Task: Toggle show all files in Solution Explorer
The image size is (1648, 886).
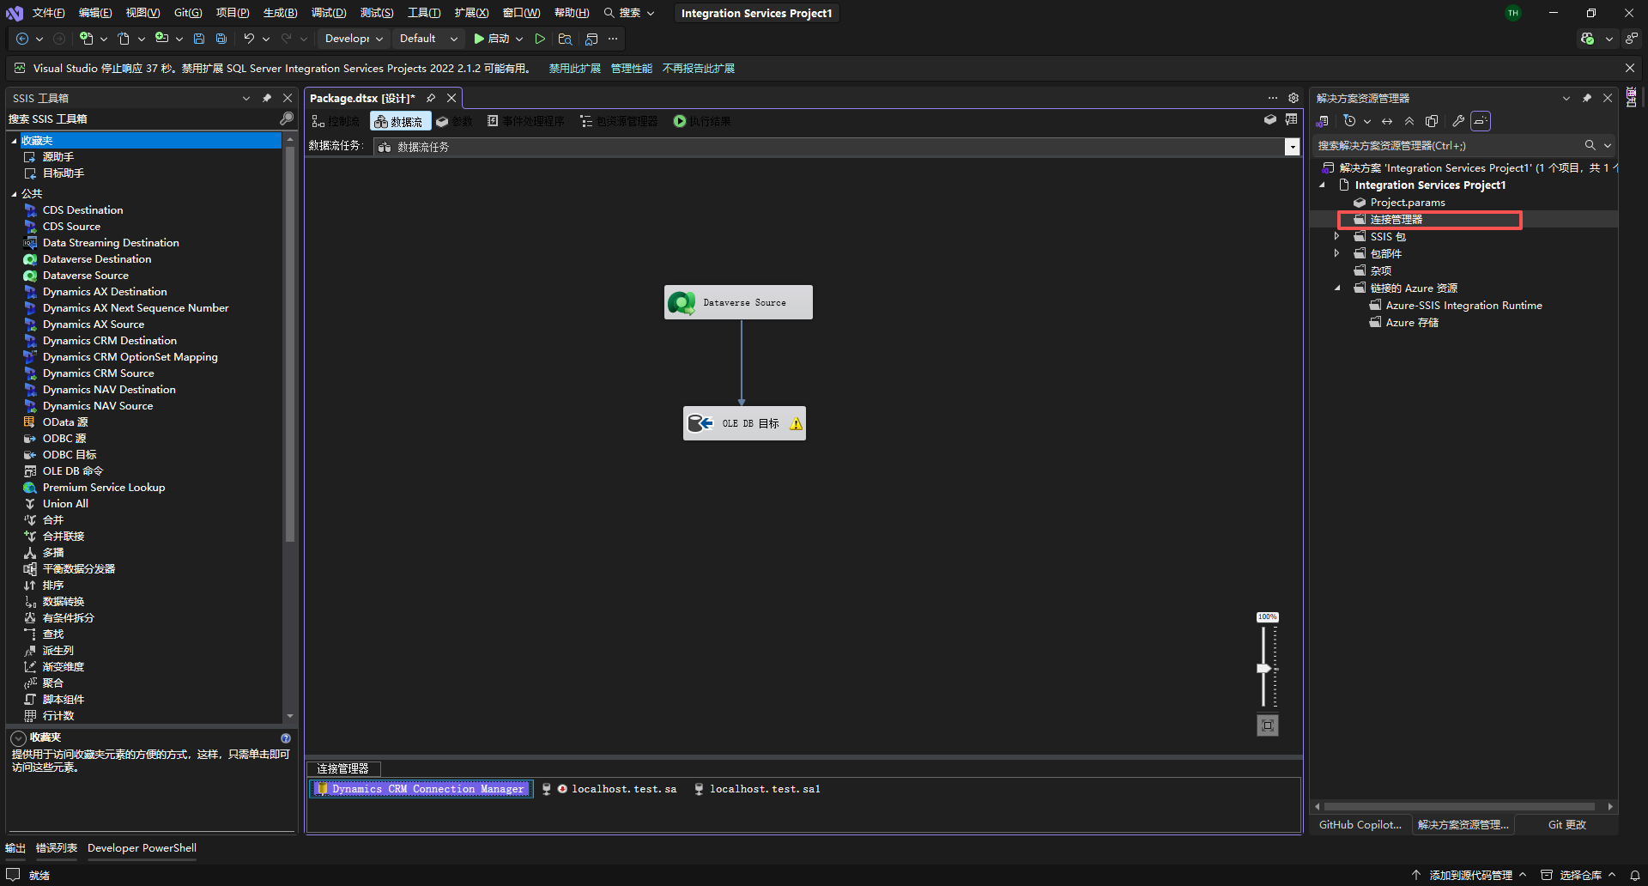Action: click(x=1432, y=121)
